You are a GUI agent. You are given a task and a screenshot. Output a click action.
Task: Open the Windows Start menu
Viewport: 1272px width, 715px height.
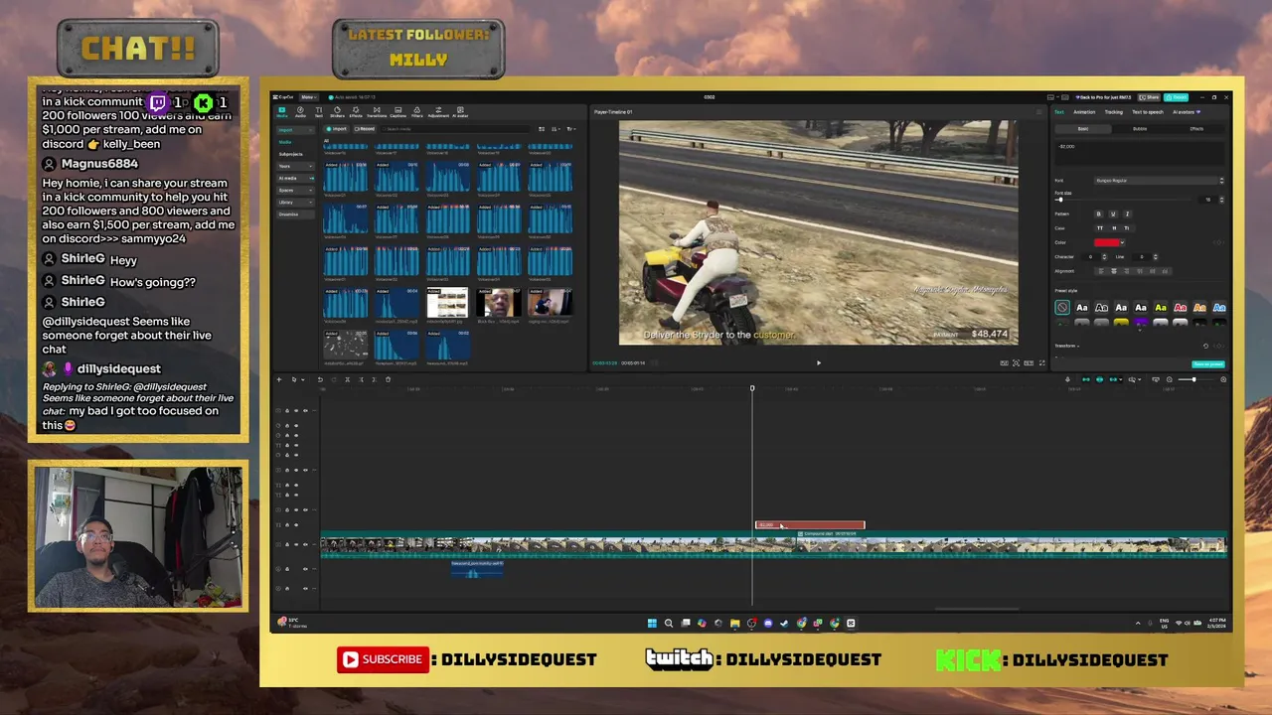point(652,623)
